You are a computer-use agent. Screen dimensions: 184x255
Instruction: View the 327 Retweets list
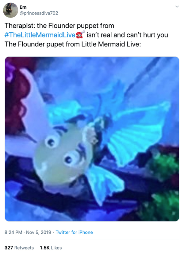tap(19, 248)
